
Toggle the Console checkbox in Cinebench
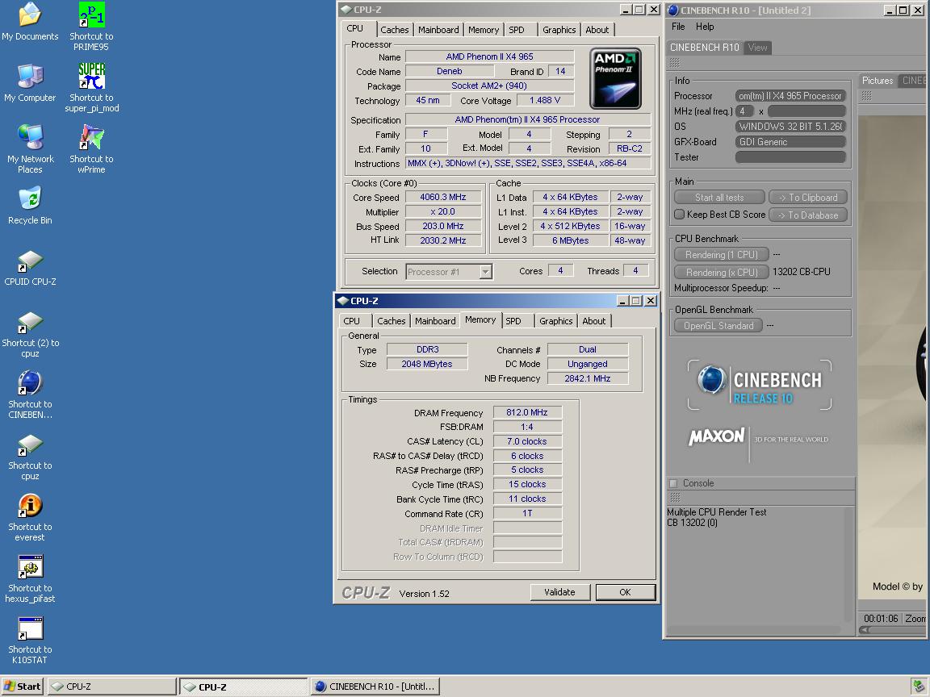[x=673, y=483]
